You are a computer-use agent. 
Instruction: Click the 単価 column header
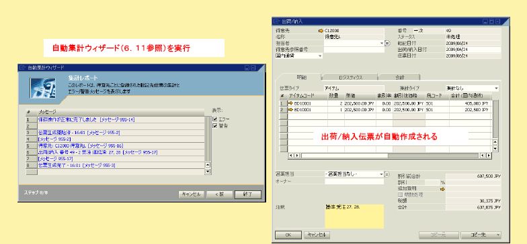(x=360, y=96)
